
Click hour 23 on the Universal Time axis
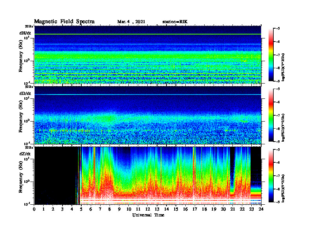[x=251, y=209]
